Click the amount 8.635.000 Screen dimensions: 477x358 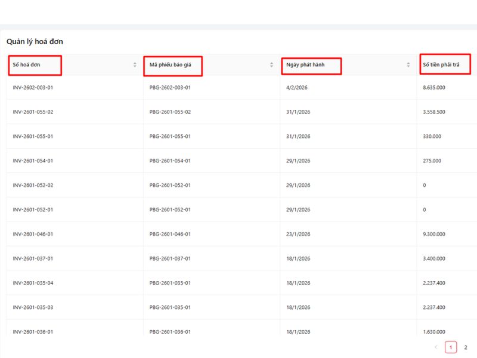434,88
